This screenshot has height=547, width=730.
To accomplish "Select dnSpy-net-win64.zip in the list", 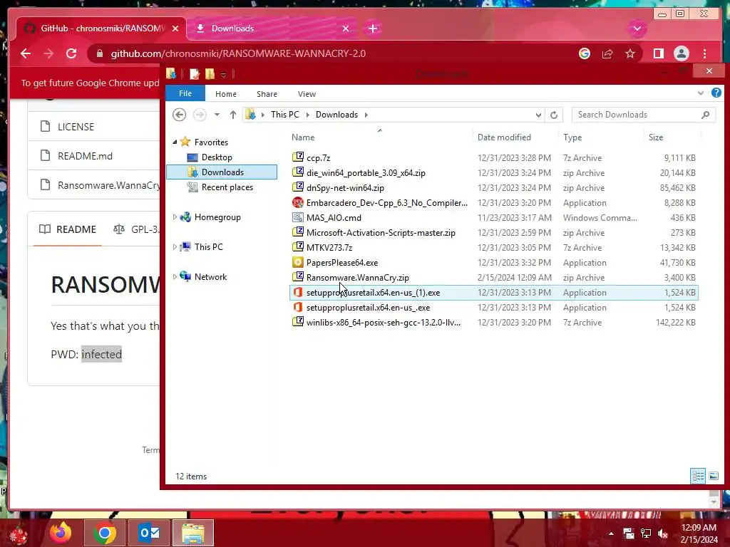I will click(345, 188).
